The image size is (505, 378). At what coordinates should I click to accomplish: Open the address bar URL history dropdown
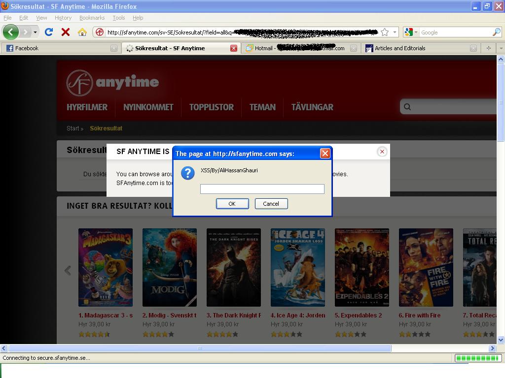click(x=395, y=32)
